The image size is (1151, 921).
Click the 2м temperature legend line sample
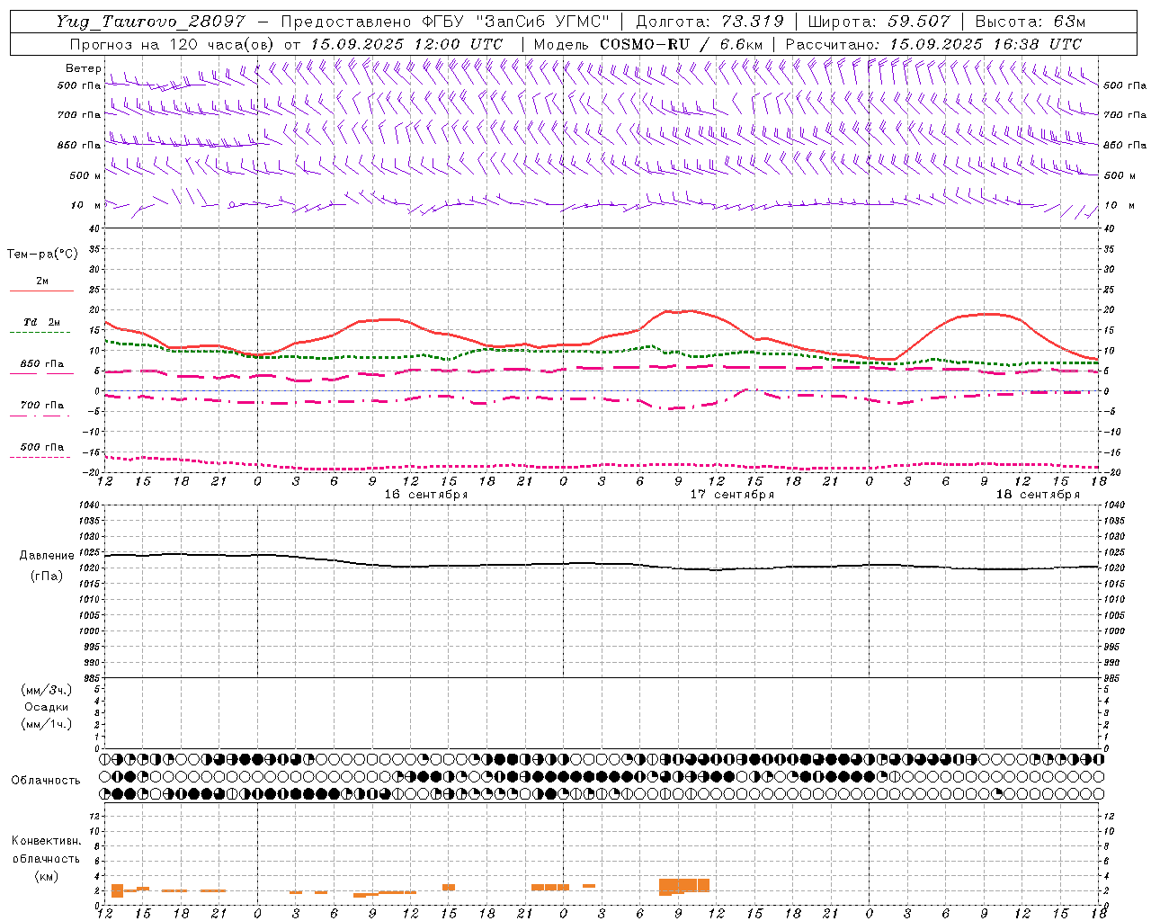41,291
